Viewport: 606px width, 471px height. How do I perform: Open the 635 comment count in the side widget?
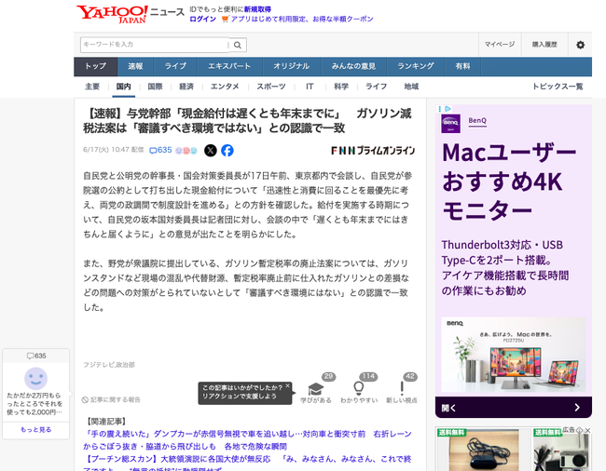36,356
